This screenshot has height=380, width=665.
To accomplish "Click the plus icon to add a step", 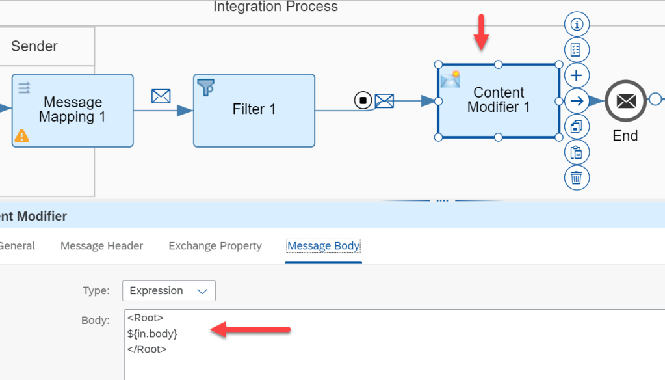I will [576, 75].
